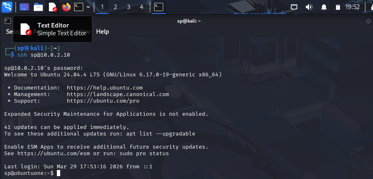
Task: Open the Kali applications menu
Action: point(7,7)
